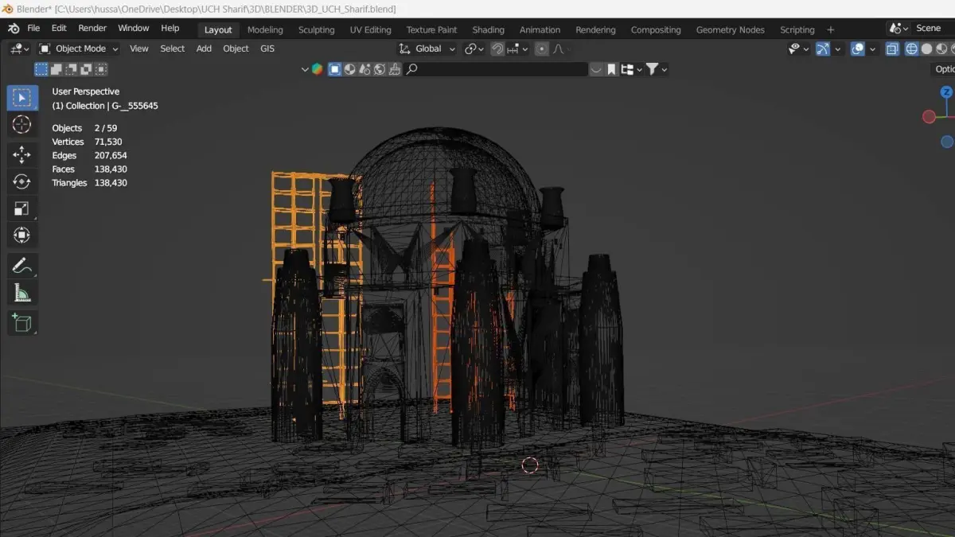This screenshot has width=955, height=537.
Task: Choose the 'extend selection' mode icon
Action: click(56, 69)
